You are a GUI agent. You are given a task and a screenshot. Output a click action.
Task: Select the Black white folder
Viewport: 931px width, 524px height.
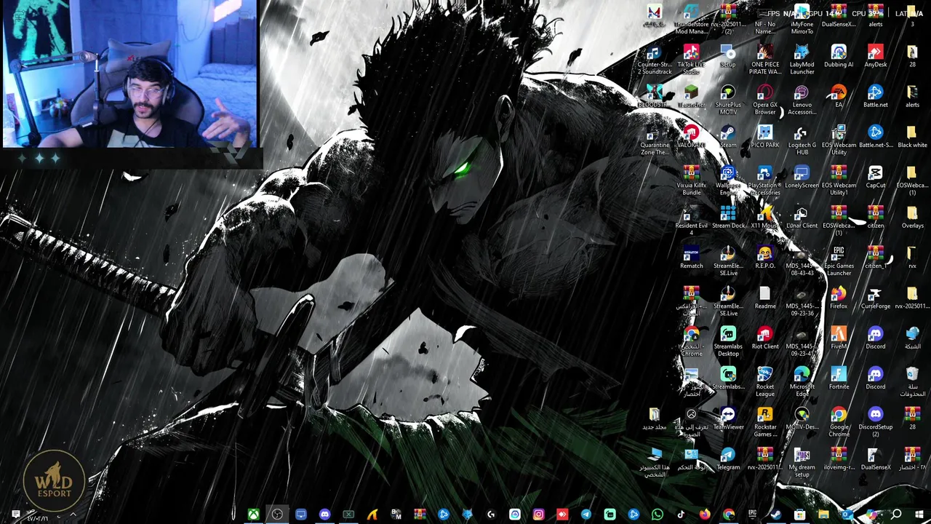pyautogui.click(x=912, y=137)
